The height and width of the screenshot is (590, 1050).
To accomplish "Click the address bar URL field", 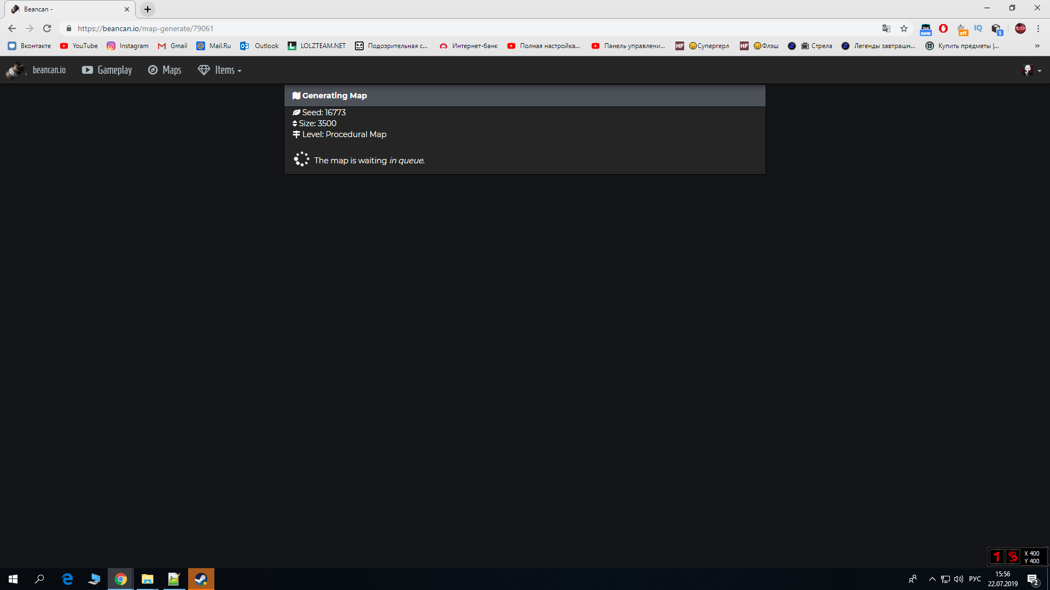I will click(x=383, y=28).
